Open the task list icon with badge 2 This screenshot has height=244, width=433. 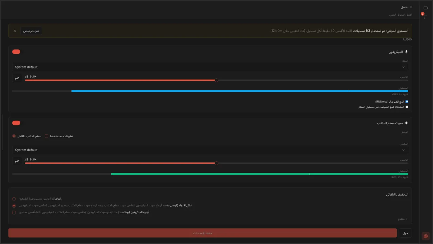(x=426, y=17)
